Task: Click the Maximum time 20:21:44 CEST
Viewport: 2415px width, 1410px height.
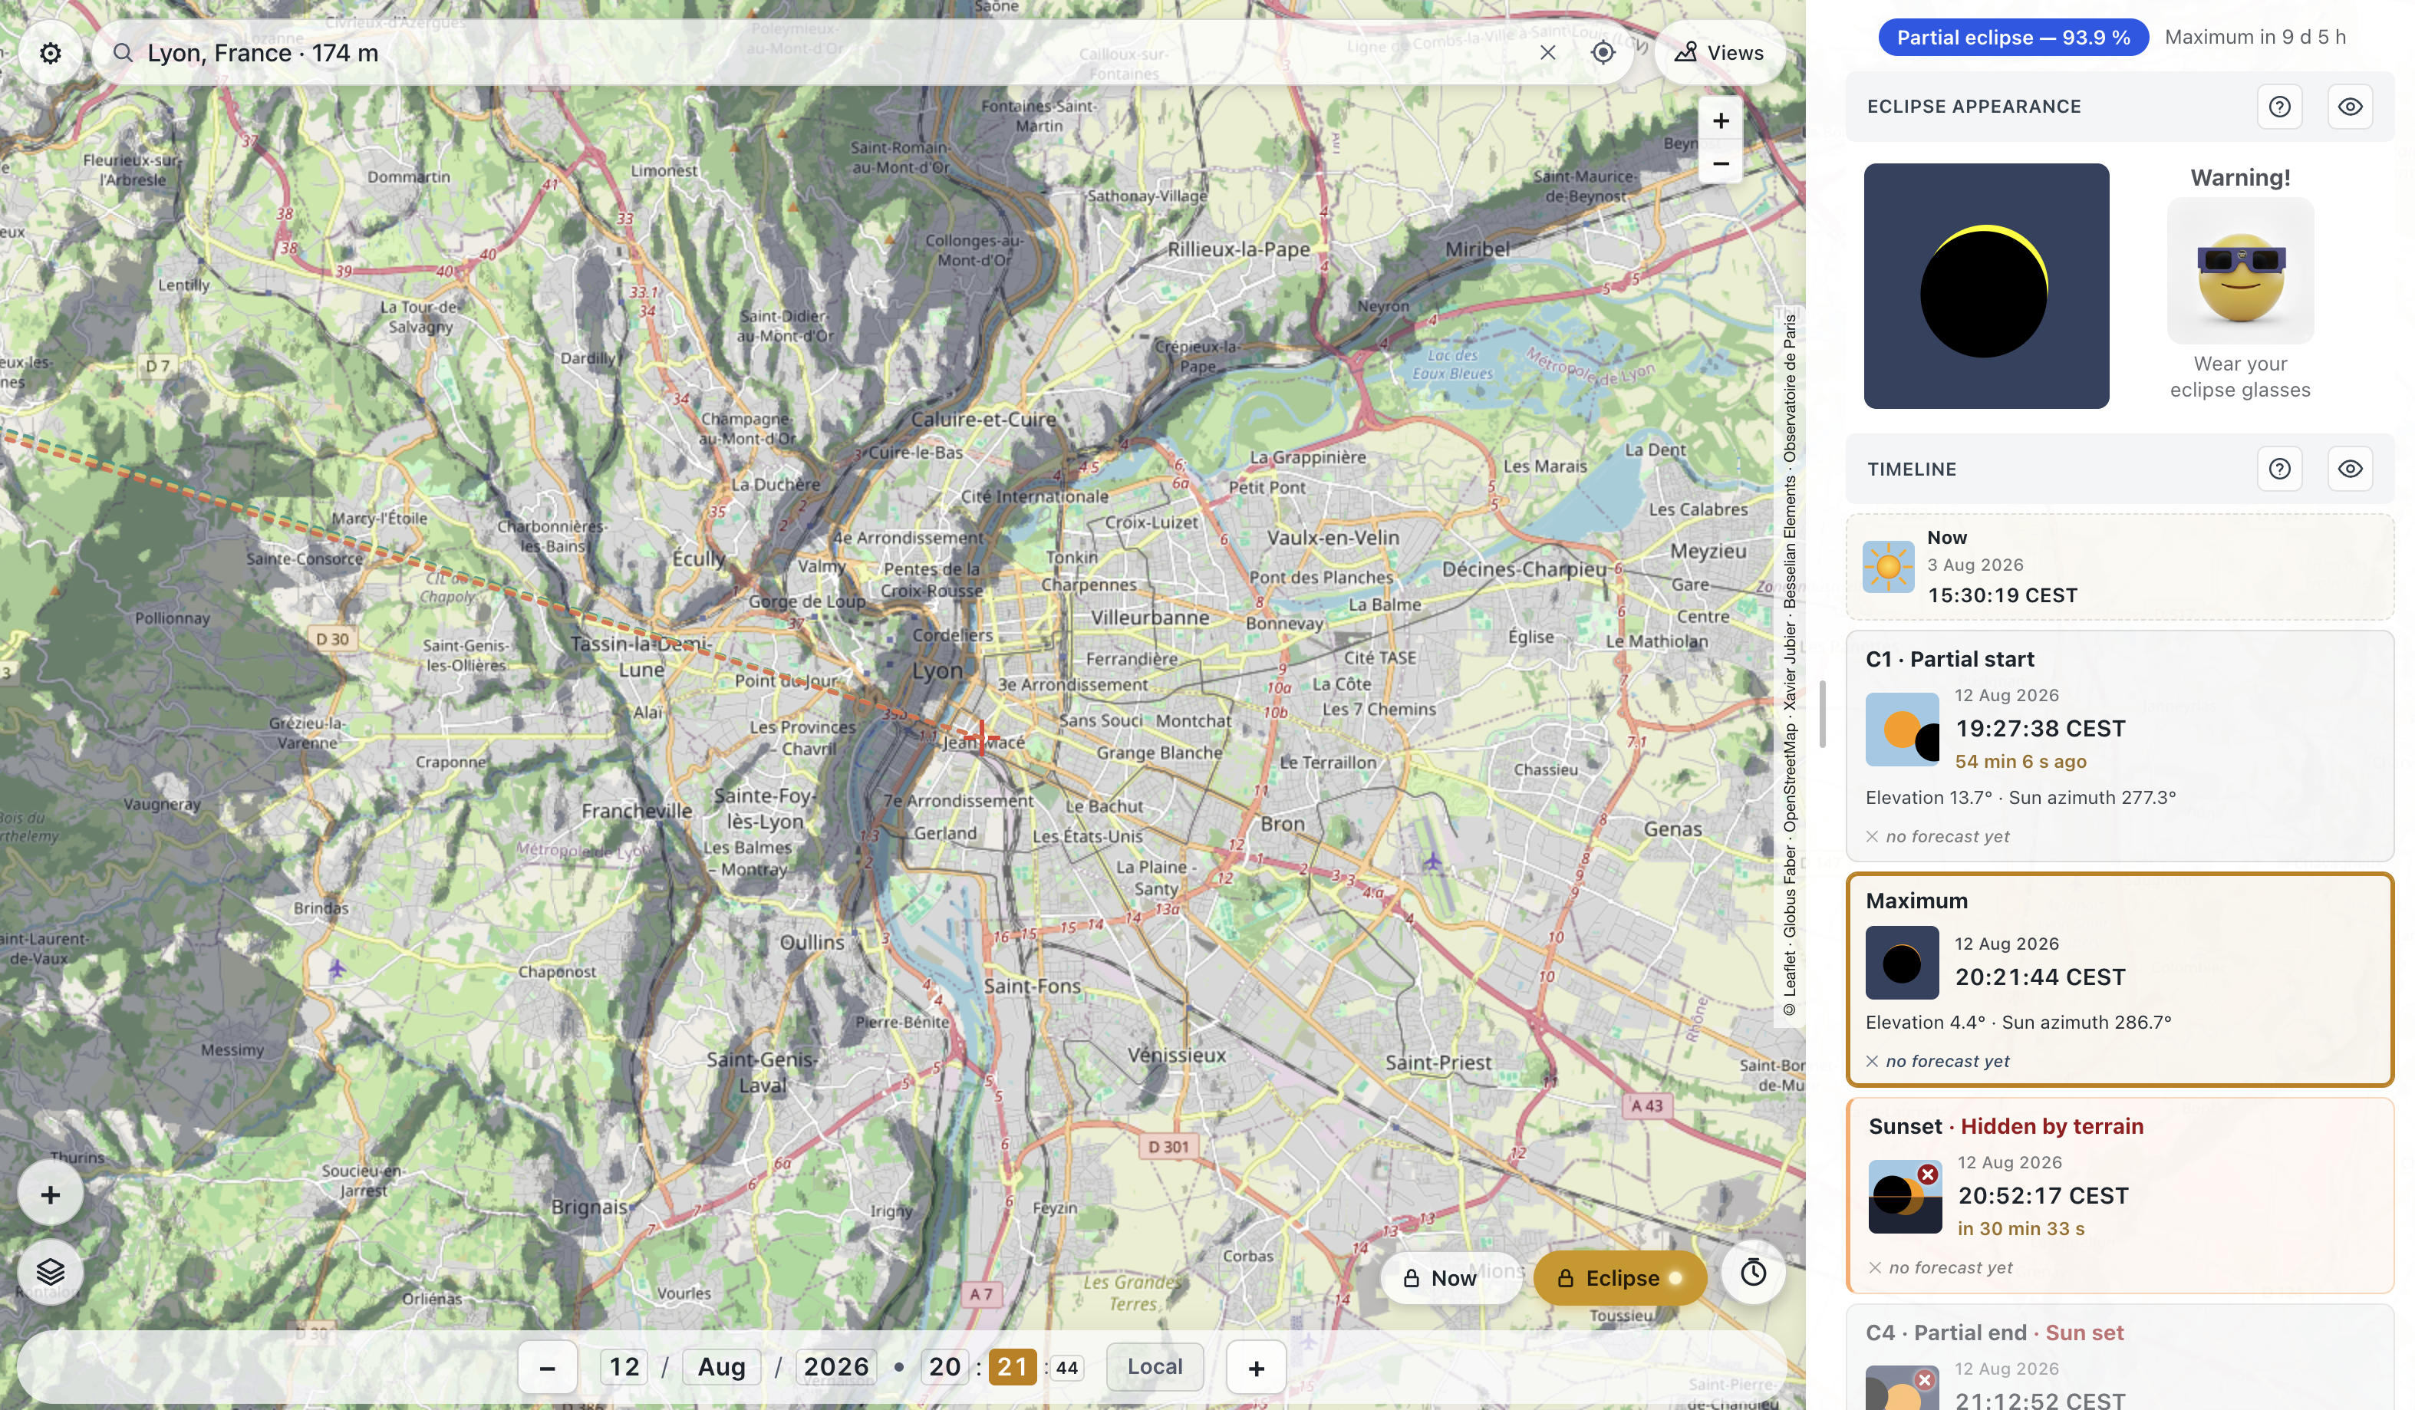Action: click(x=2041, y=977)
